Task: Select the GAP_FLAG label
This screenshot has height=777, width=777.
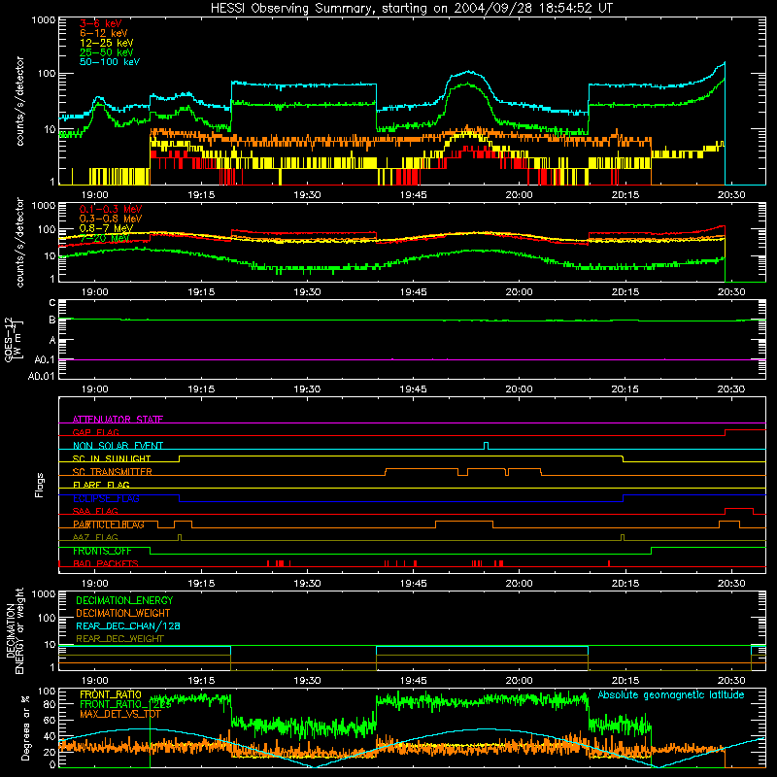Action: coord(95,432)
